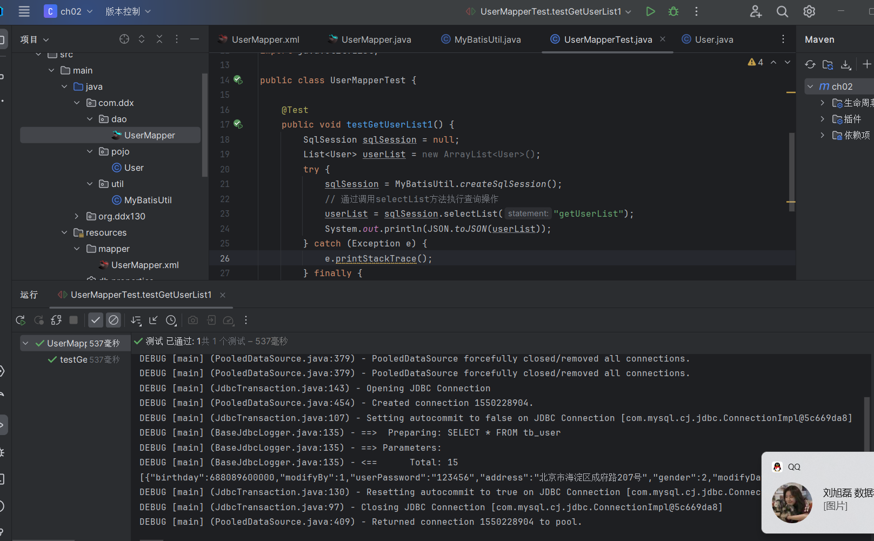The height and width of the screenshot is (541, 874).
Task: Click the select opened file target icon
Action: 124,39
